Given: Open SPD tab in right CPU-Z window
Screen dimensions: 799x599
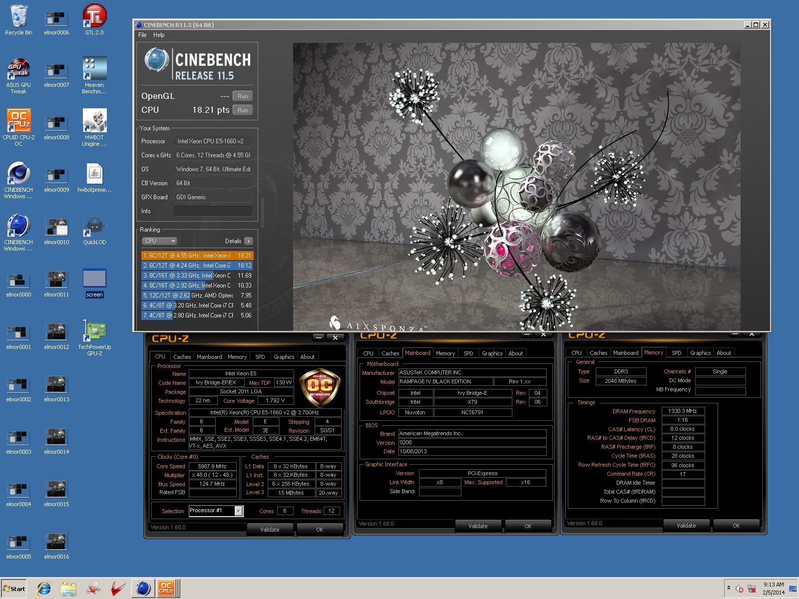Looking at the screenshot, I should (676, 353).
